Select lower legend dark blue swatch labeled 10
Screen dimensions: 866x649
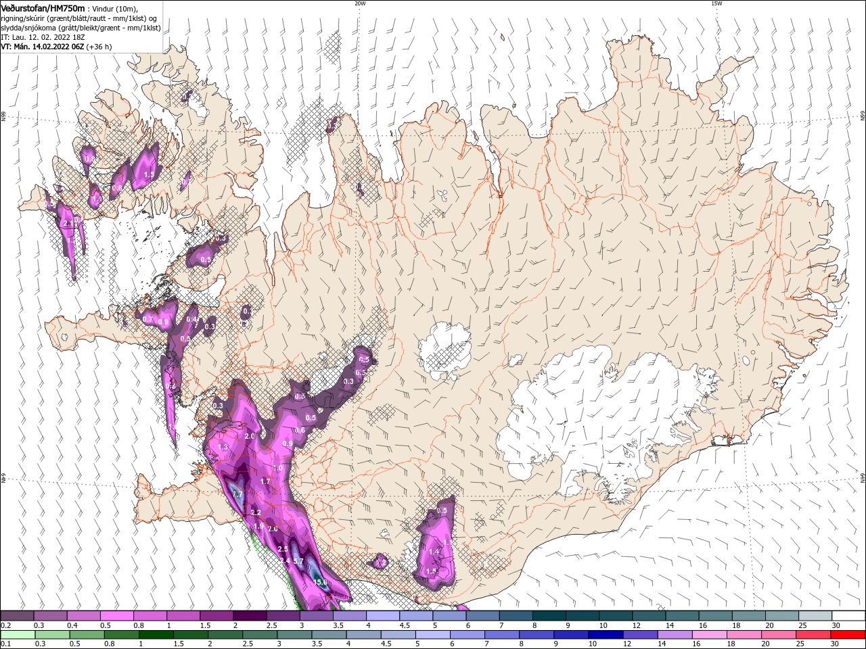(606, 635)
